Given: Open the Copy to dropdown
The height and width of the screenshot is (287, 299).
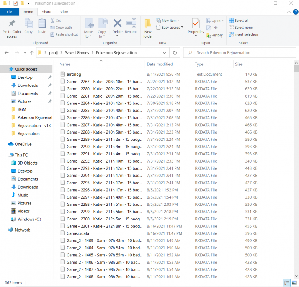Looking at the screenshot, I should (x=102, y=28).
